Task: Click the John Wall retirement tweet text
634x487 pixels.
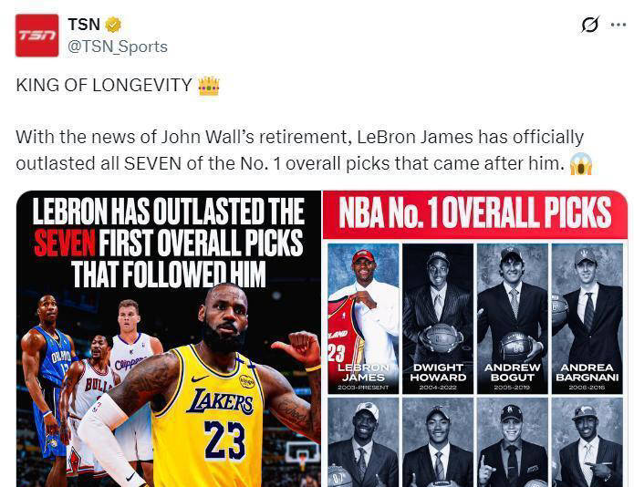Action: (x=299, y=150)
